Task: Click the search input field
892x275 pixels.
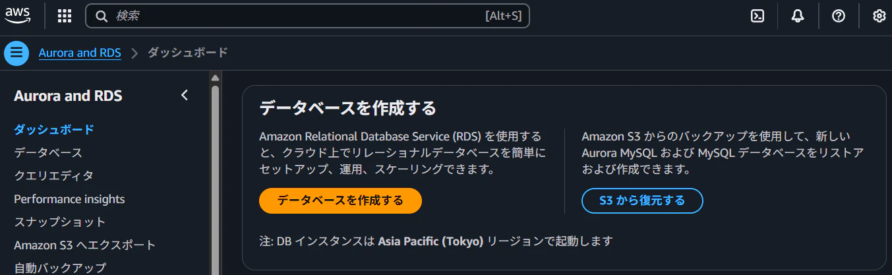Action: pyautogui.click(x=307, y=16)
